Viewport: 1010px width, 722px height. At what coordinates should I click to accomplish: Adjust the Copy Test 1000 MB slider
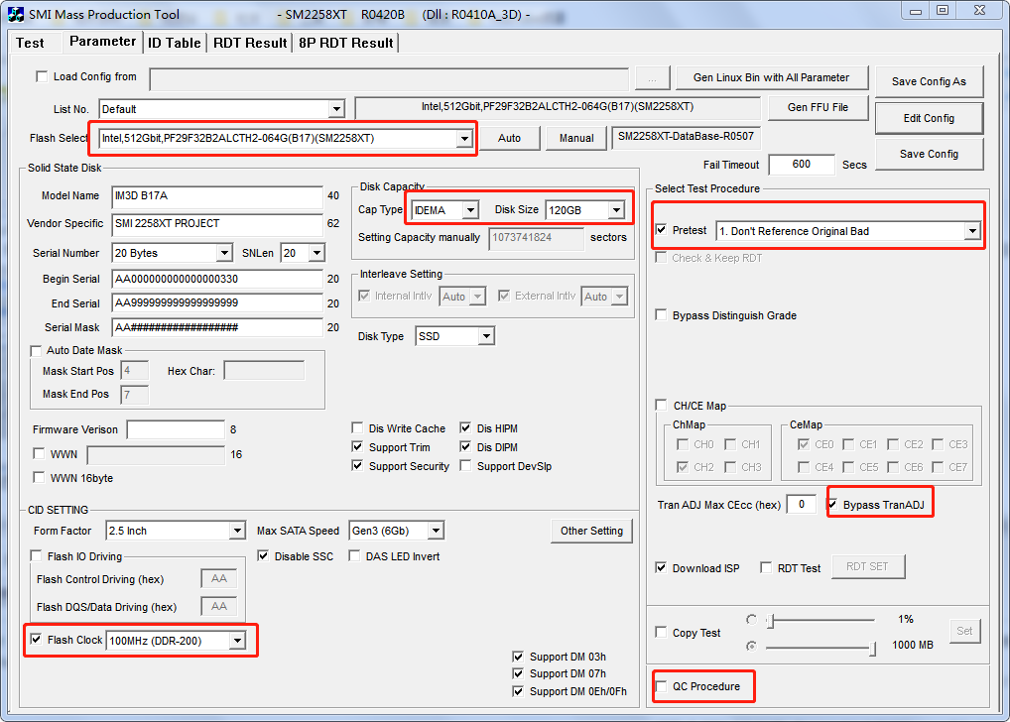[872, 648]
